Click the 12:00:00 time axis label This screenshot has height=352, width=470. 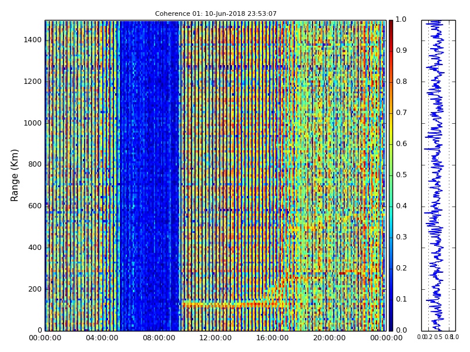click(x=216, y=338)
